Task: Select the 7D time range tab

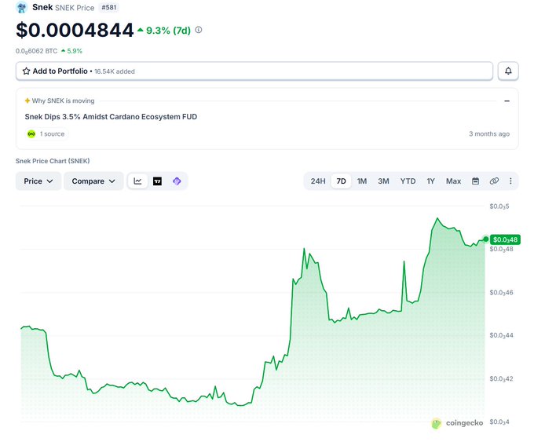Action: coord(341,181)
